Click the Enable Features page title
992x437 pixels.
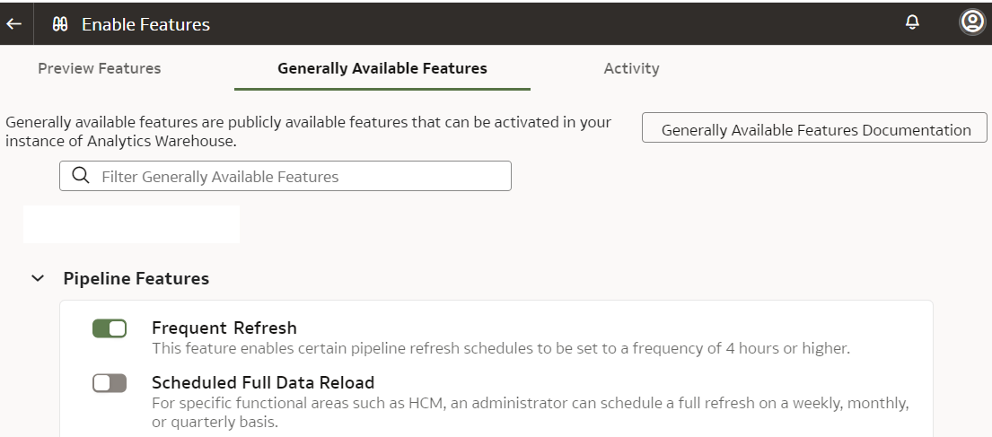click(145, 25)
